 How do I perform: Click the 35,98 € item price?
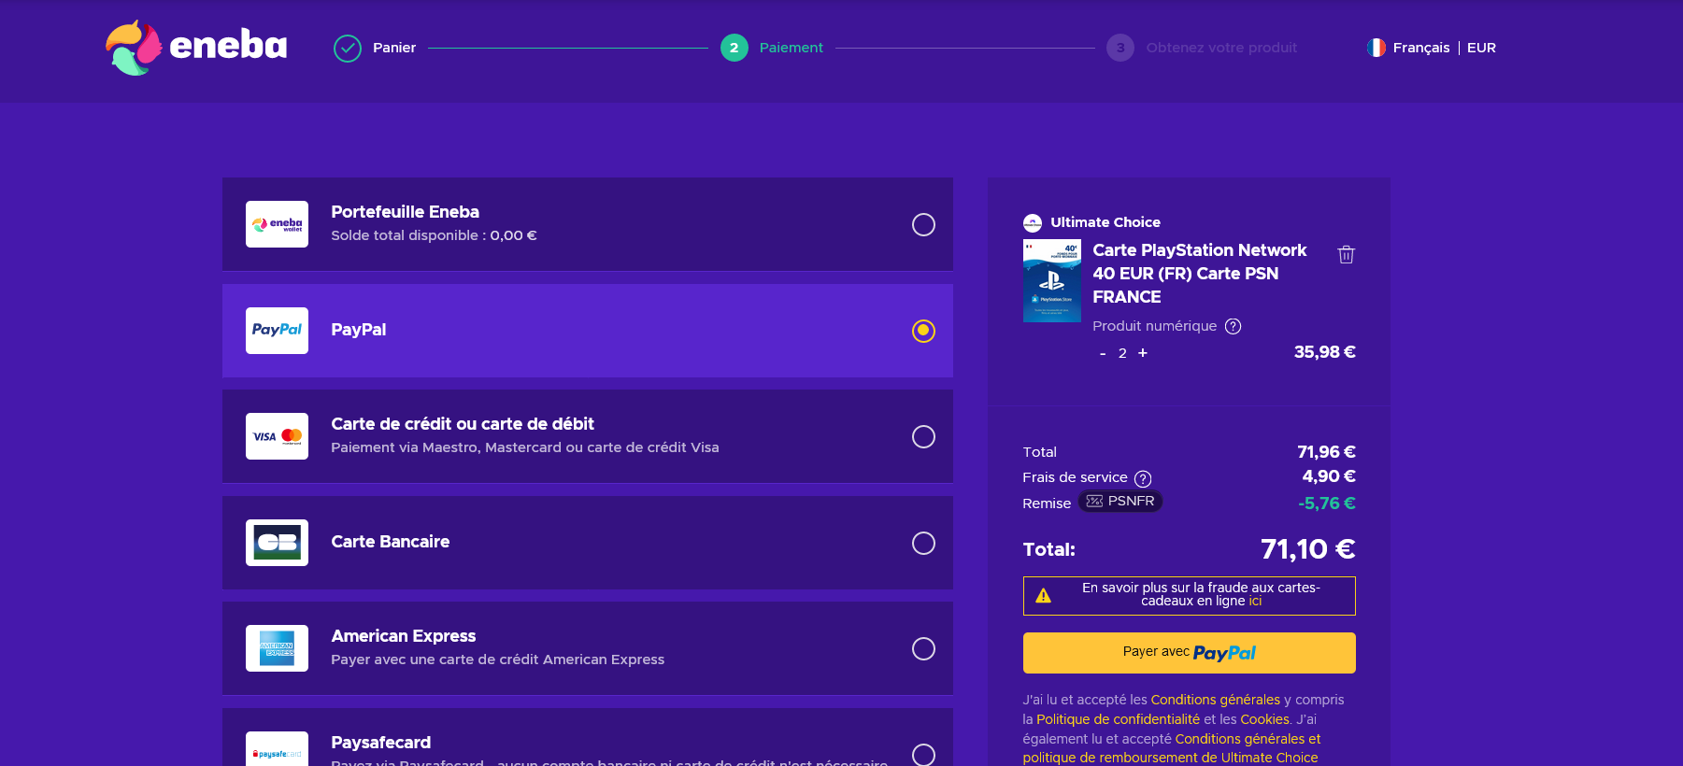coord(1324,352)
